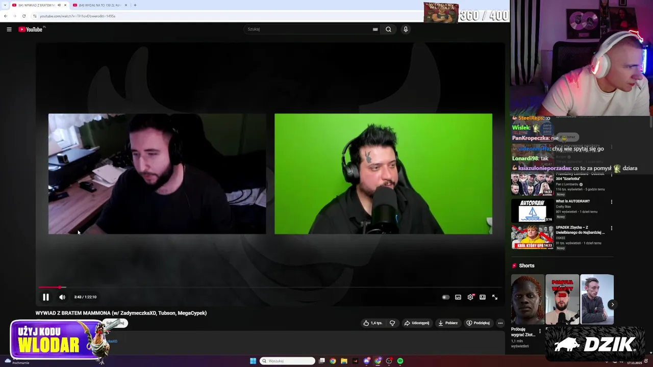Open the more actions menu under the video

(500, 323)
